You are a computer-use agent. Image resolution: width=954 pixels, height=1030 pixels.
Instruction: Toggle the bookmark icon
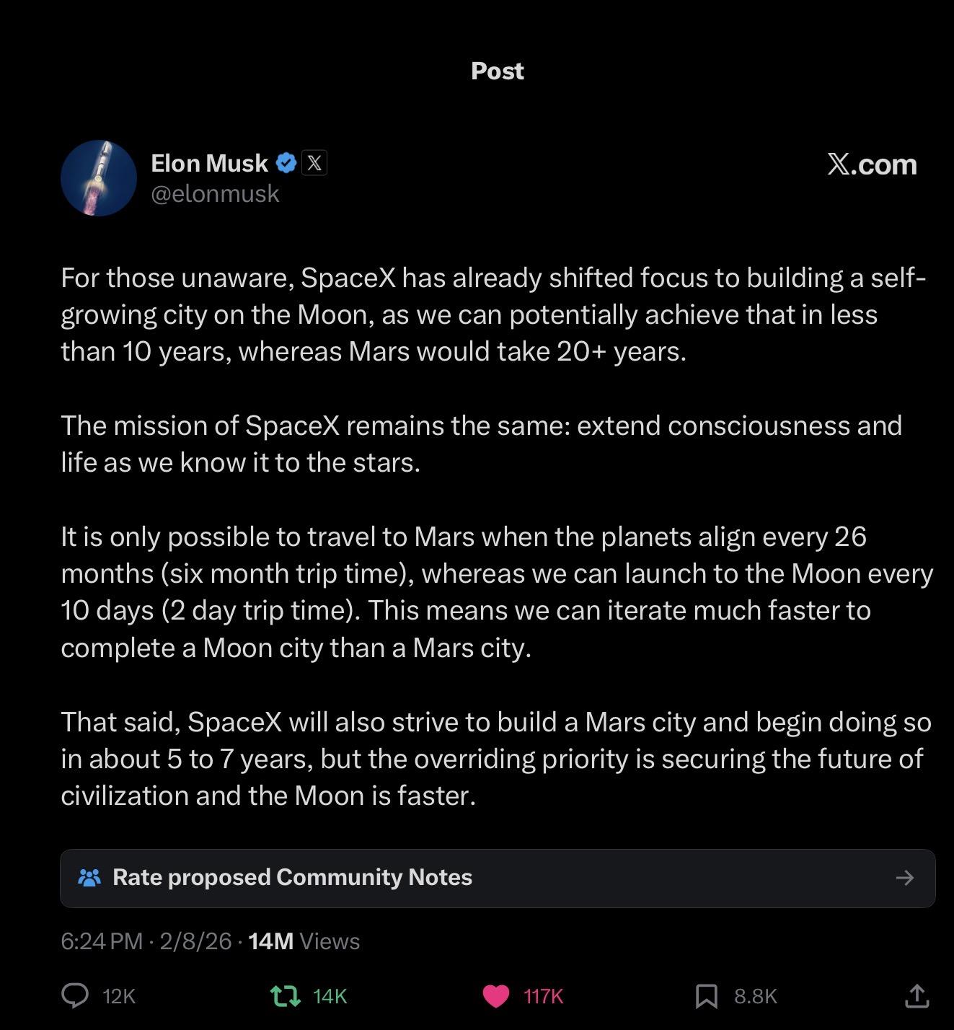coord(706,996)
